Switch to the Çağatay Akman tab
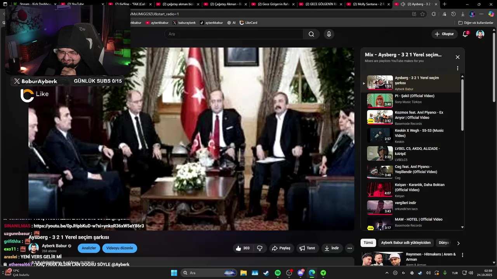This screenshot has height=279, width=497. coord(225,4)
